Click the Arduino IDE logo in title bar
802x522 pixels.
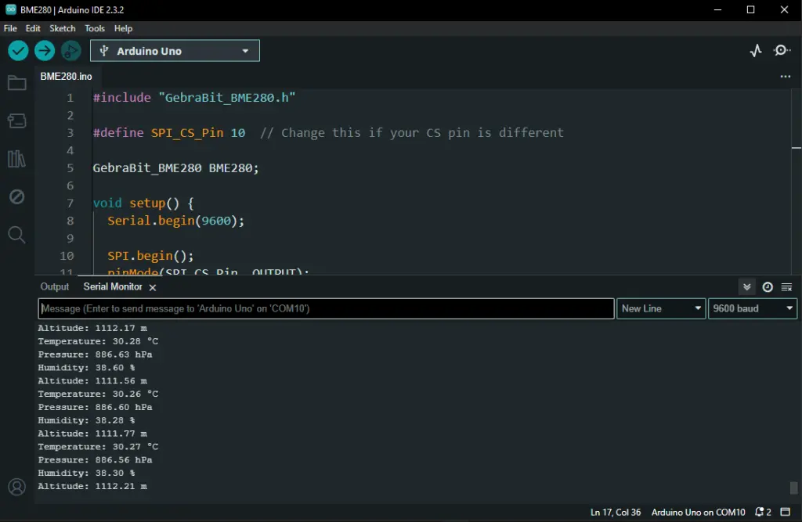[11, 9]
